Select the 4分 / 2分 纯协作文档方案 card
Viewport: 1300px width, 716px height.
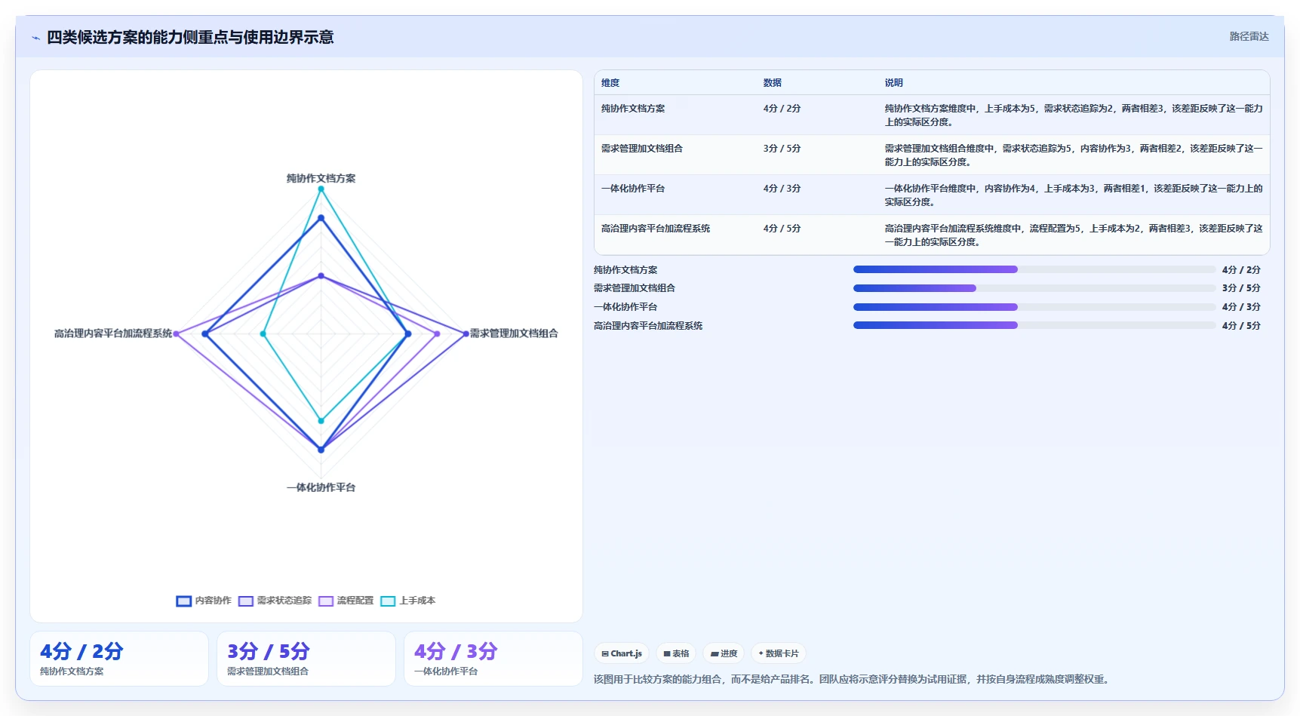(x=119, y=659)
